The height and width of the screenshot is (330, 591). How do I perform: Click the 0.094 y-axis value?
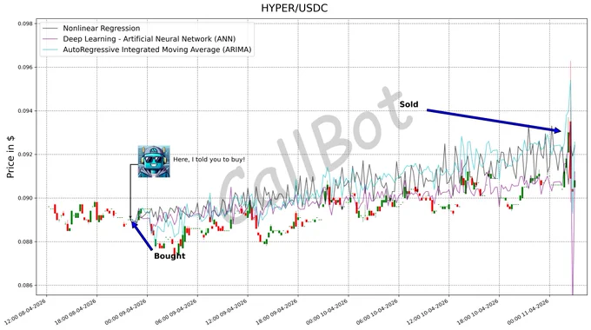click(x=25, y=111)
